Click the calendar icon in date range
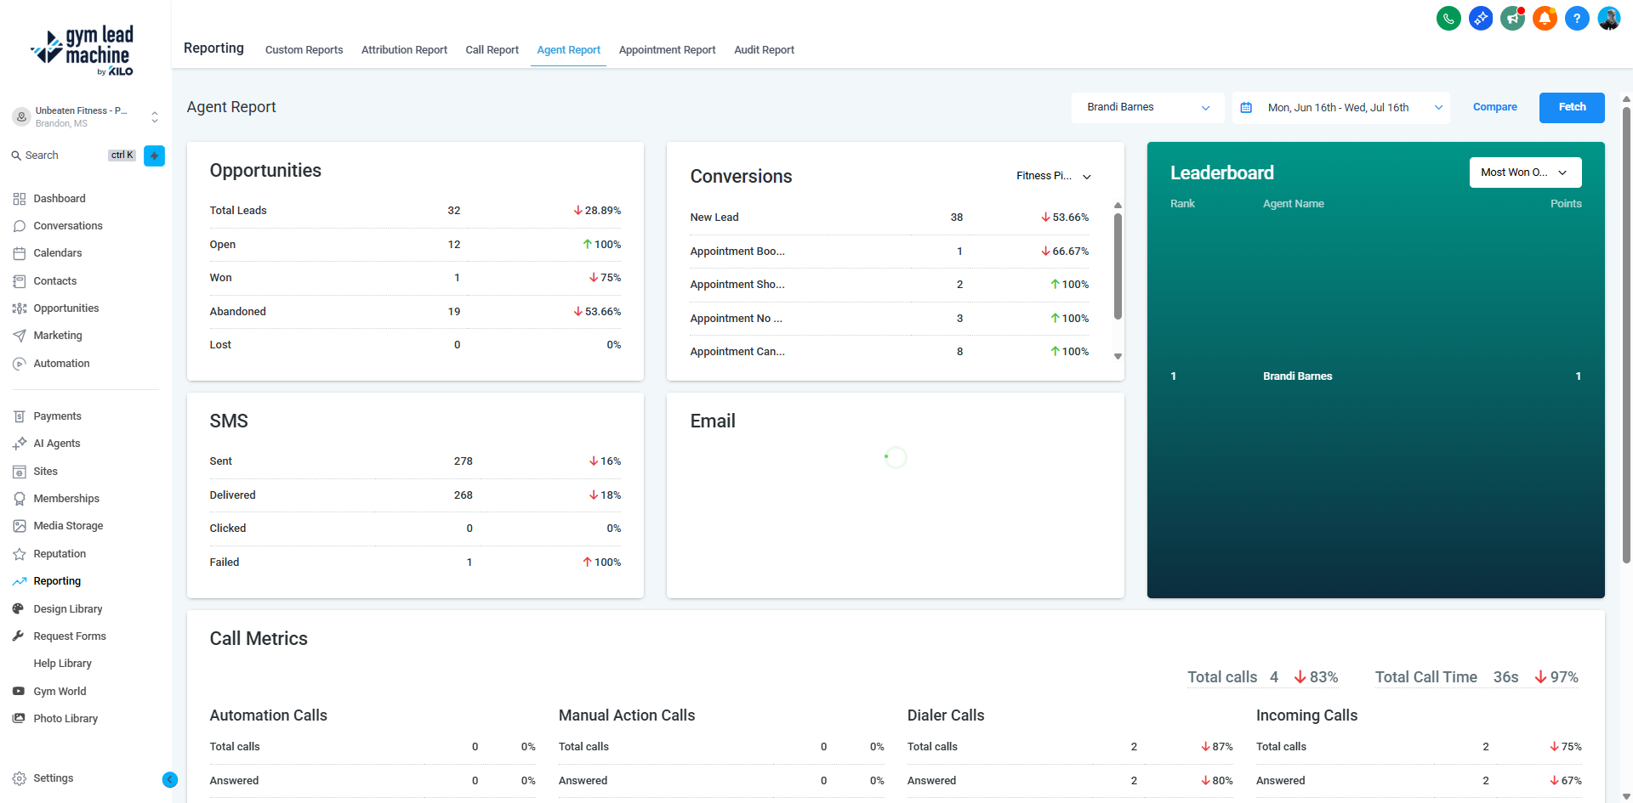 tap(1246, 108)
